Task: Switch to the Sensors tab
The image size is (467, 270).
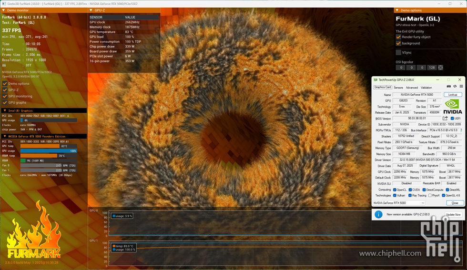Action: (x=398, y=88)
